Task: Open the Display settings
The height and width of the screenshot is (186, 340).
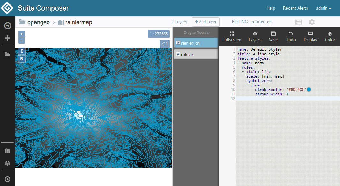Action: point(310,36)
